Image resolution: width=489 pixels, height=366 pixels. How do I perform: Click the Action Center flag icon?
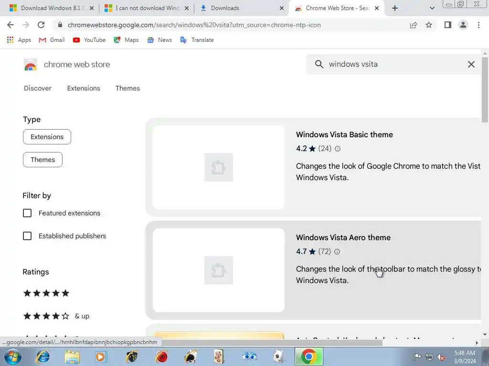coord(417,356)
